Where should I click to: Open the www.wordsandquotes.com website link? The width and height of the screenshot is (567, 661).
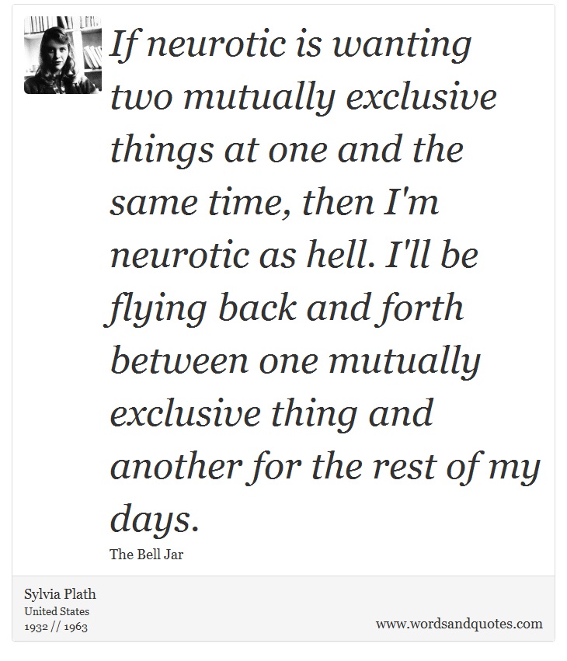tap(459, 624)
